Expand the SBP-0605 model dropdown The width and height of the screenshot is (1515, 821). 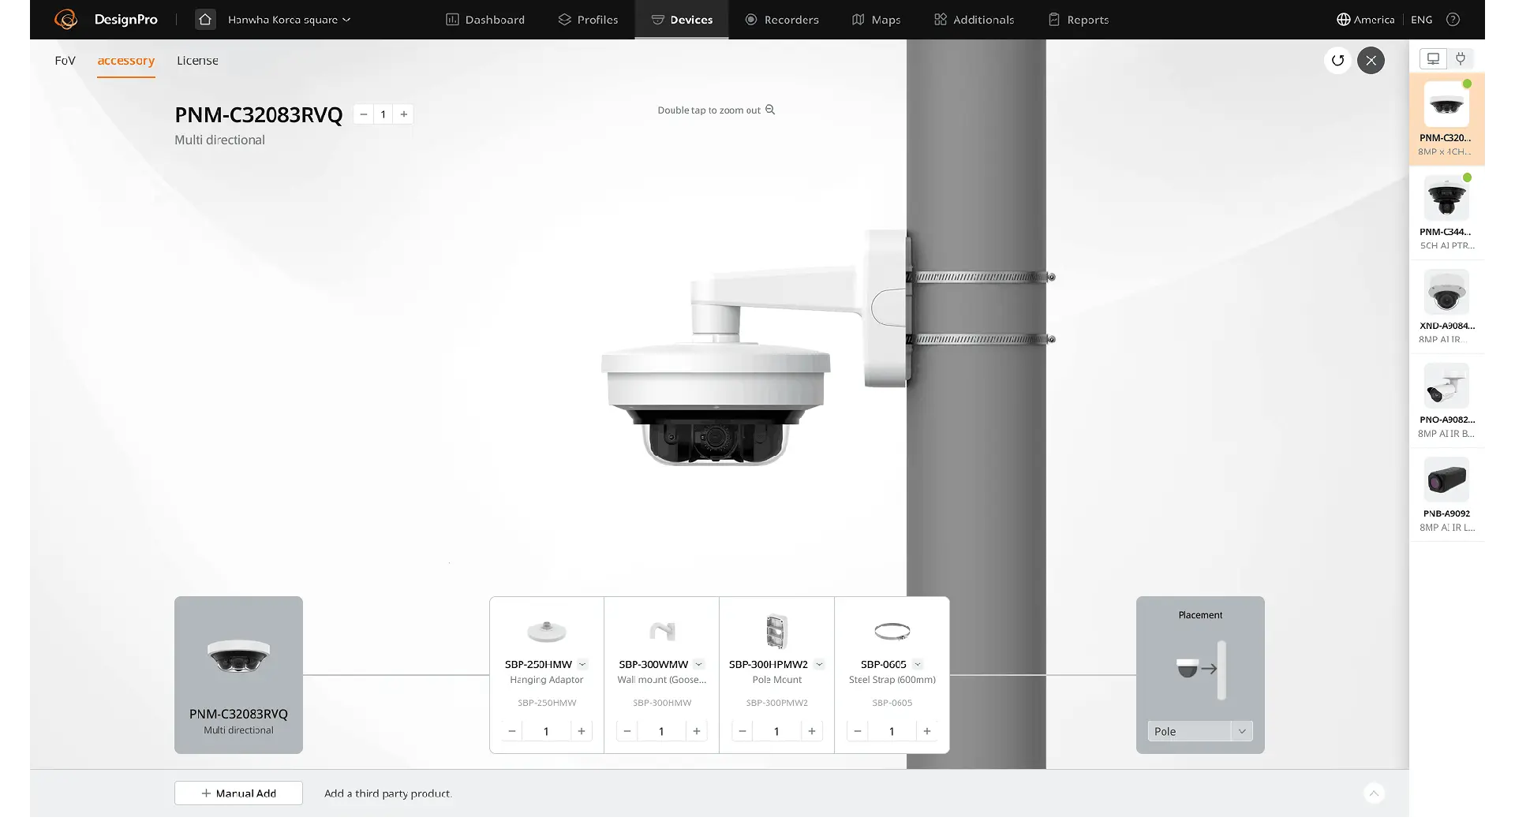pyautogui.click(x=918, y=664)
